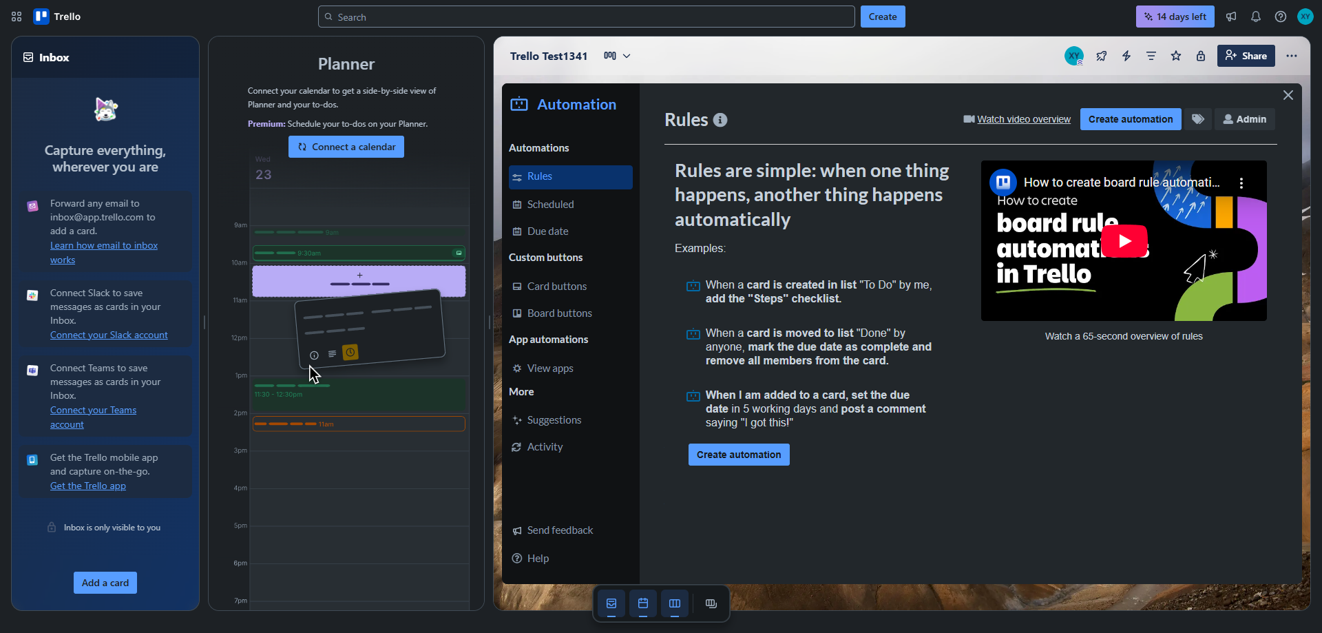Open the board menu three-dots icon
This screenshot has height=633, width=1322.
tap(1292, 56)
